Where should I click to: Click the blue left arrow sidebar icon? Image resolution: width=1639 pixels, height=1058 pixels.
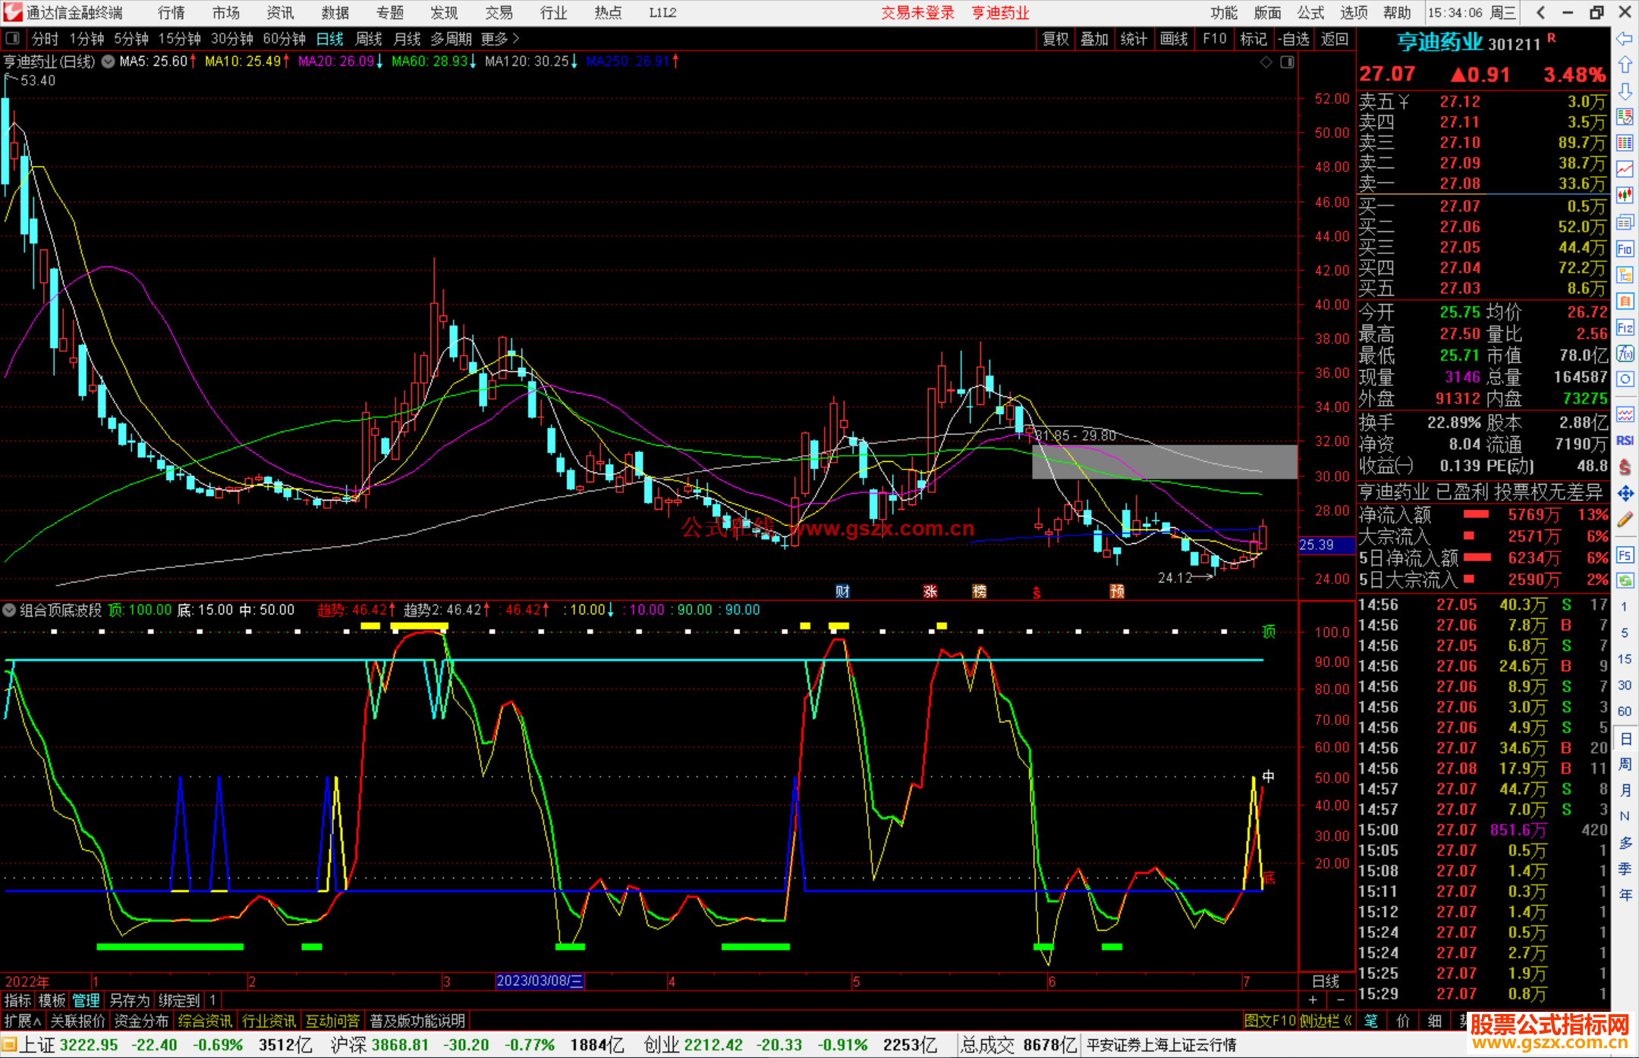point(1625,38)
